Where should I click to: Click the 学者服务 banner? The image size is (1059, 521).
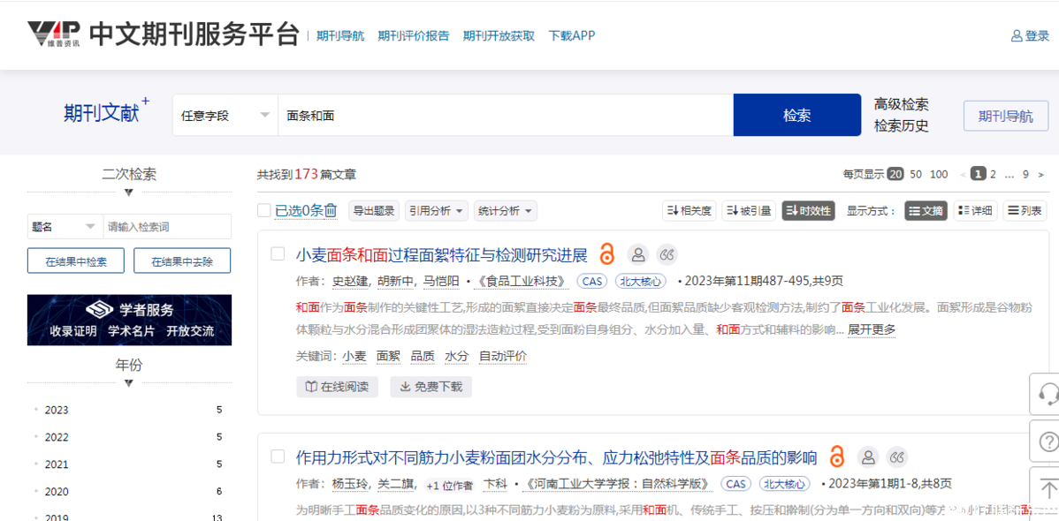(129, 320)
